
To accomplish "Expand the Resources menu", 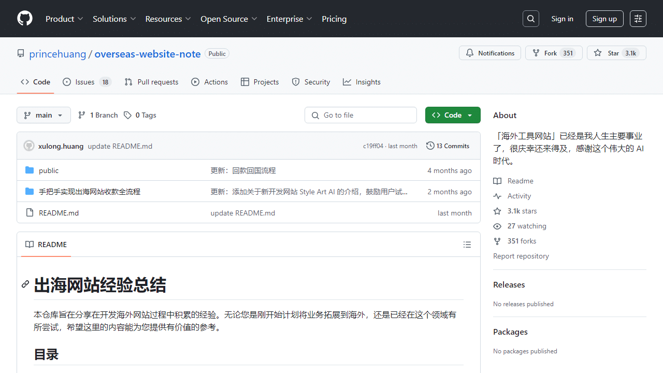I will click(168, 19).
